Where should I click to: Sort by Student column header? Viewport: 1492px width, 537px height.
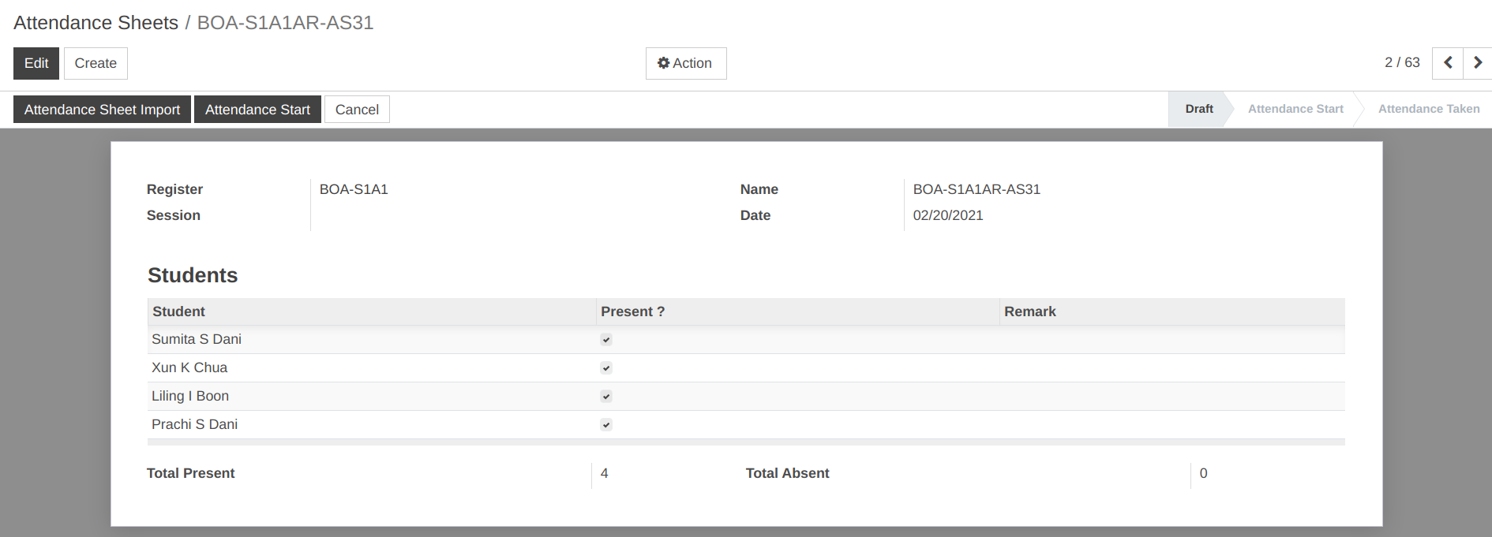(x=371, y=311)
